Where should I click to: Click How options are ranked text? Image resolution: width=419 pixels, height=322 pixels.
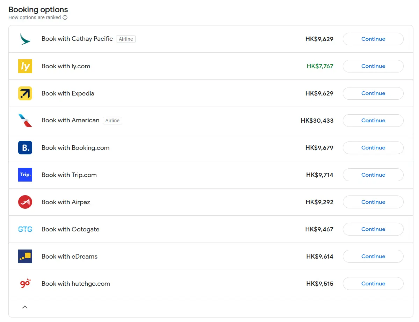coord(35,17)
